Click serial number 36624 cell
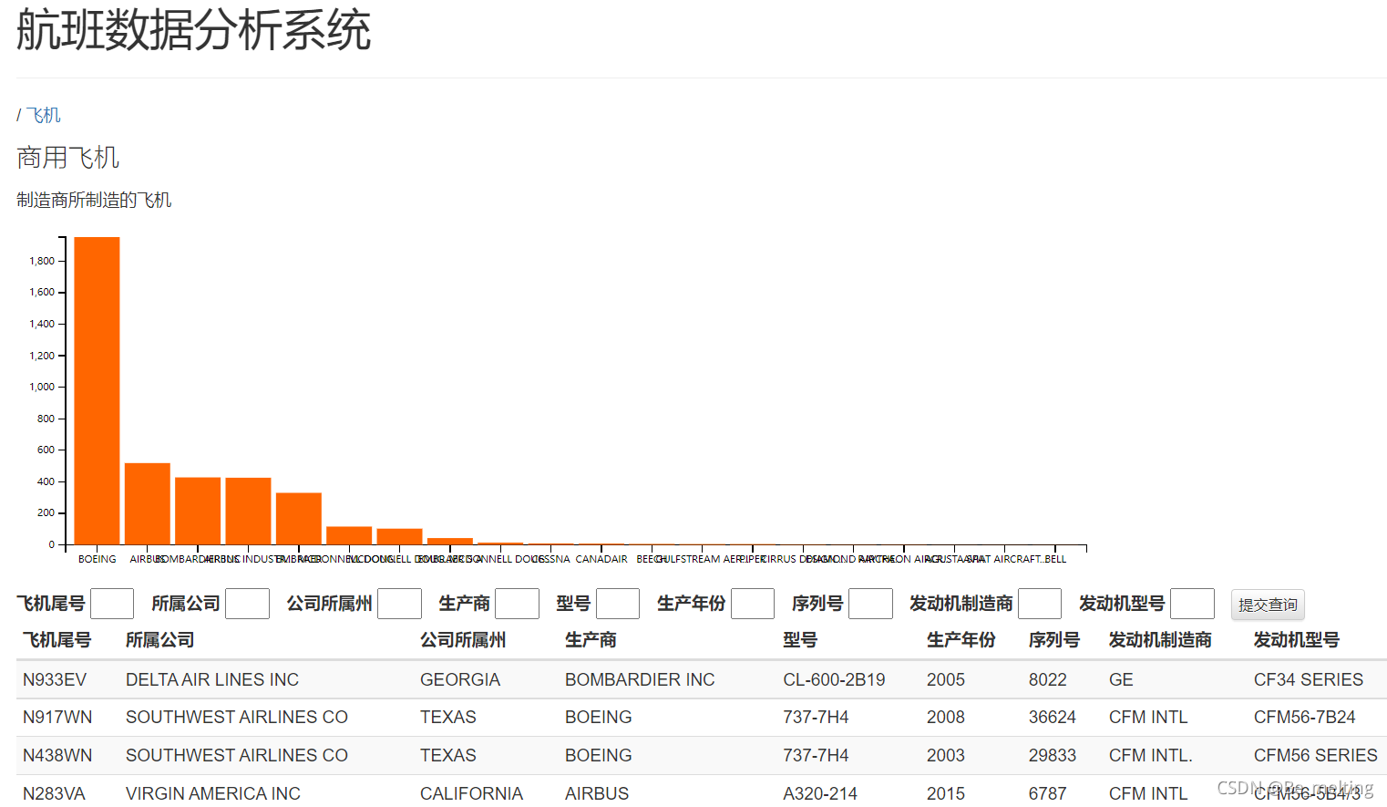1387x807 pixels. tap(1053, 718)
